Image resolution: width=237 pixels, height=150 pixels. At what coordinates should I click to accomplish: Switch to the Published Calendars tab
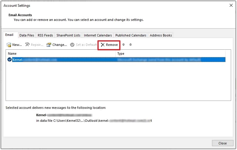(x=131, y=35)
